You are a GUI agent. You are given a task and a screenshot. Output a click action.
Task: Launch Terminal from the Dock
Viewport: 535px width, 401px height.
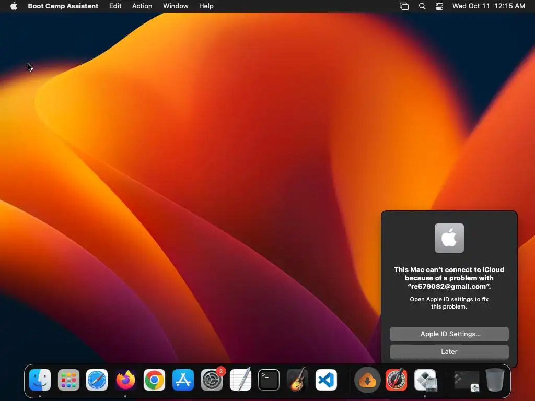(x=269, y=380)
